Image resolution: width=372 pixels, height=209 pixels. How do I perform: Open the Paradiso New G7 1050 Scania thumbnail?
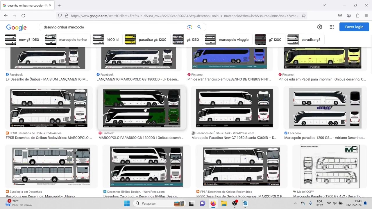pos(235,108)
